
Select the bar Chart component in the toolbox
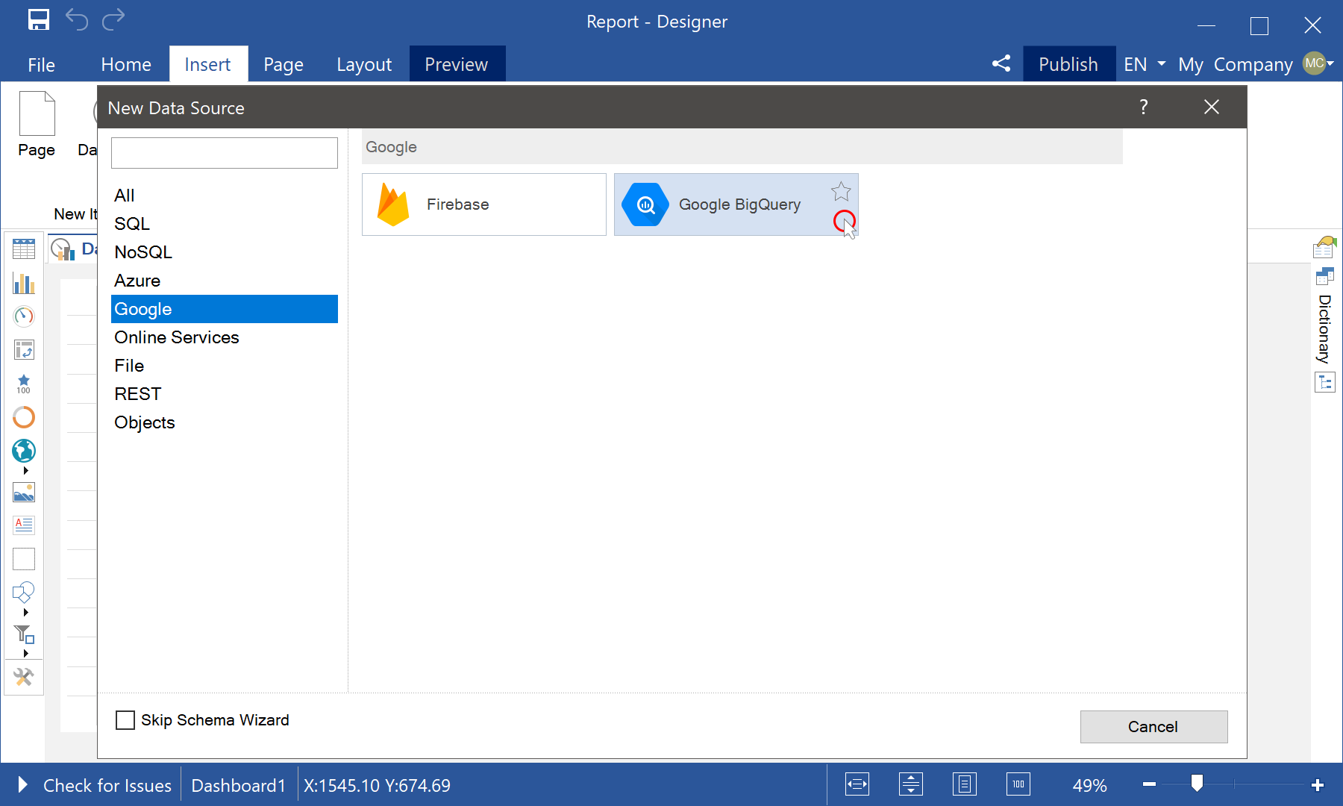click(x=24, y=284)
